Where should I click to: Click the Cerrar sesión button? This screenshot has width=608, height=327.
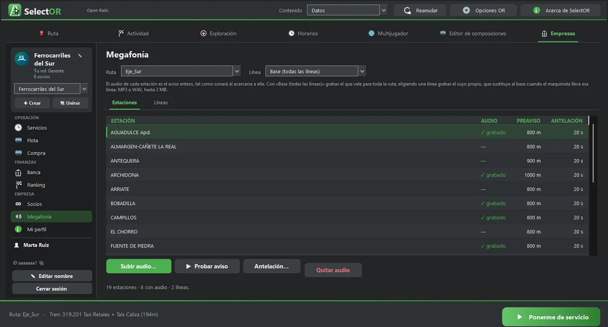(52, 288)
